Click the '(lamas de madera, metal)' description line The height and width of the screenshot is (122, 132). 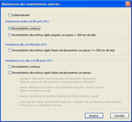(35, 91)
